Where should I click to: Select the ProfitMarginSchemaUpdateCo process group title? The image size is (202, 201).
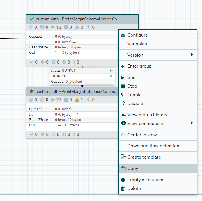pyautogui.click(x=77, y=19)
